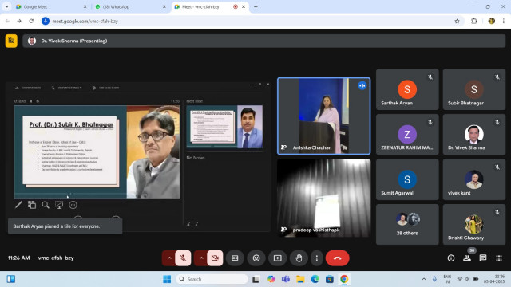Image resolution: width=511 pixels, height=287 pixels.
Task: Turn on the microphone in Meet
Action: point(183,258)
